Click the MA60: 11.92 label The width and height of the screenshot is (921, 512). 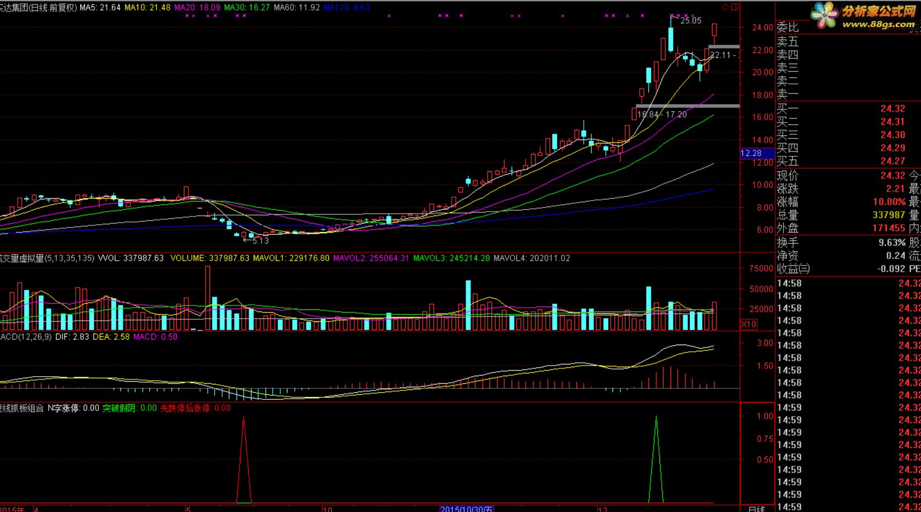click(x=297, y=7)
